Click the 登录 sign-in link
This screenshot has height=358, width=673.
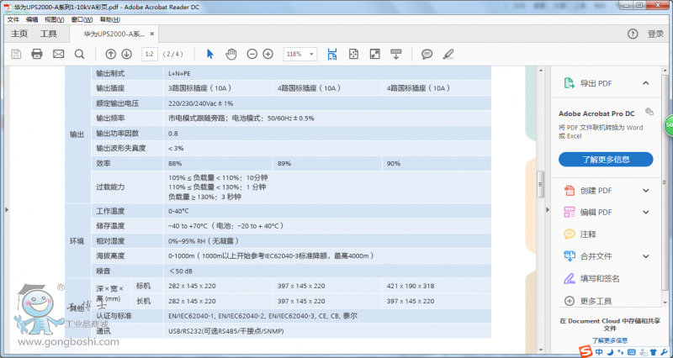click(655, 34)
